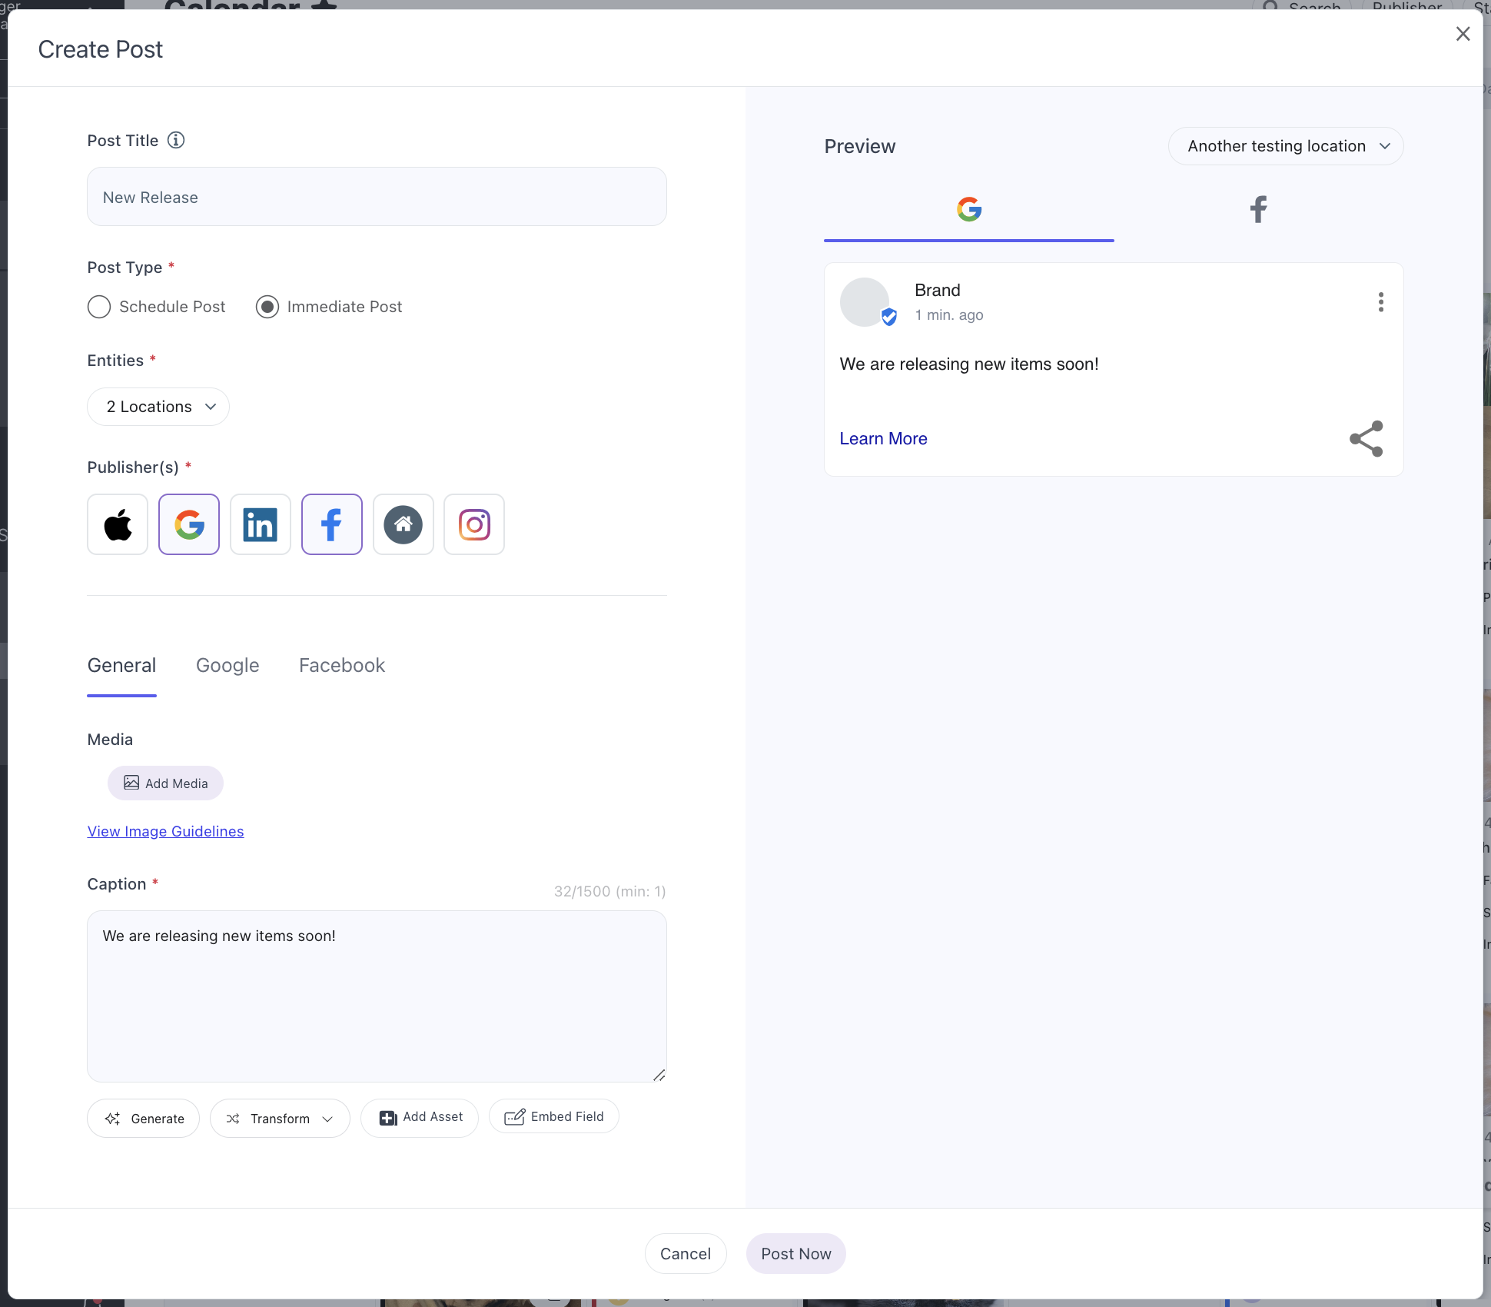Open the Another testing location dropdown

1286,146
